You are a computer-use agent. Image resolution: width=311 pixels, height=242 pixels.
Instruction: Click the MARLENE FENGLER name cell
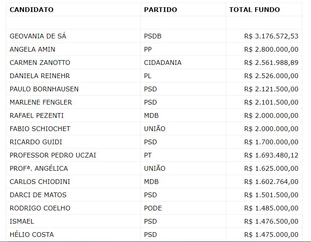coord(41,102)
